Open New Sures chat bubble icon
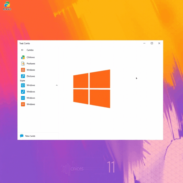 coord(22,136)
